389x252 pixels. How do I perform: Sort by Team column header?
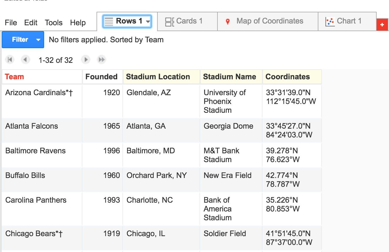tap(42, 77)
